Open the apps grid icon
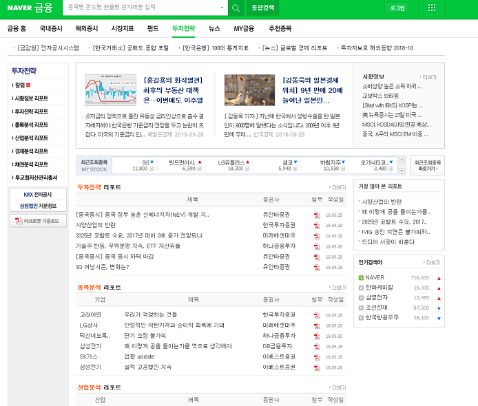 pos(432,8)
